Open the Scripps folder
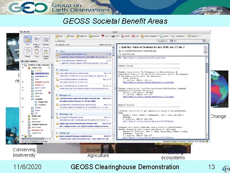 [36, 108]
